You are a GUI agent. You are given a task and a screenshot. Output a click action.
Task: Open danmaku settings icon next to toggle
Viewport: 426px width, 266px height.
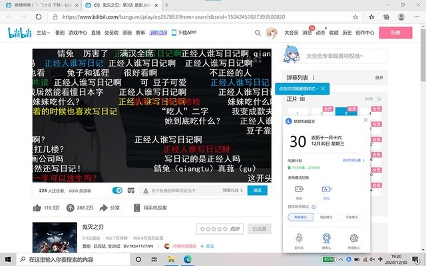coord(131,191)
